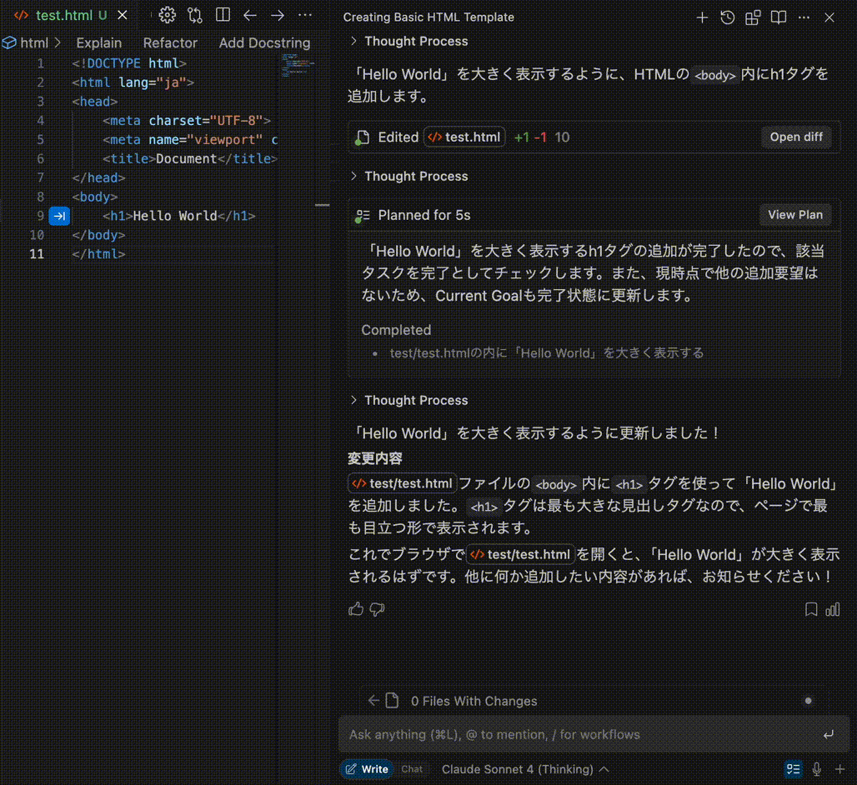The height and width of the screenshot is (785, 857).
Task: Give thumbs up to the response
Action: coord(356,609)
